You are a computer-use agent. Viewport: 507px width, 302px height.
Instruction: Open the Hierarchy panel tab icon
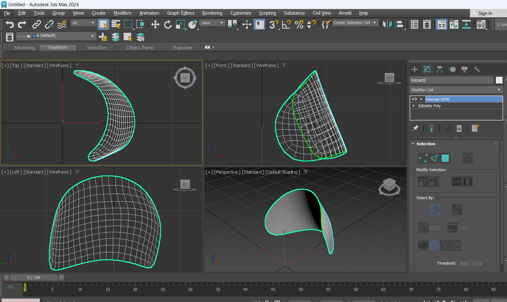click(x=439, y=69)
